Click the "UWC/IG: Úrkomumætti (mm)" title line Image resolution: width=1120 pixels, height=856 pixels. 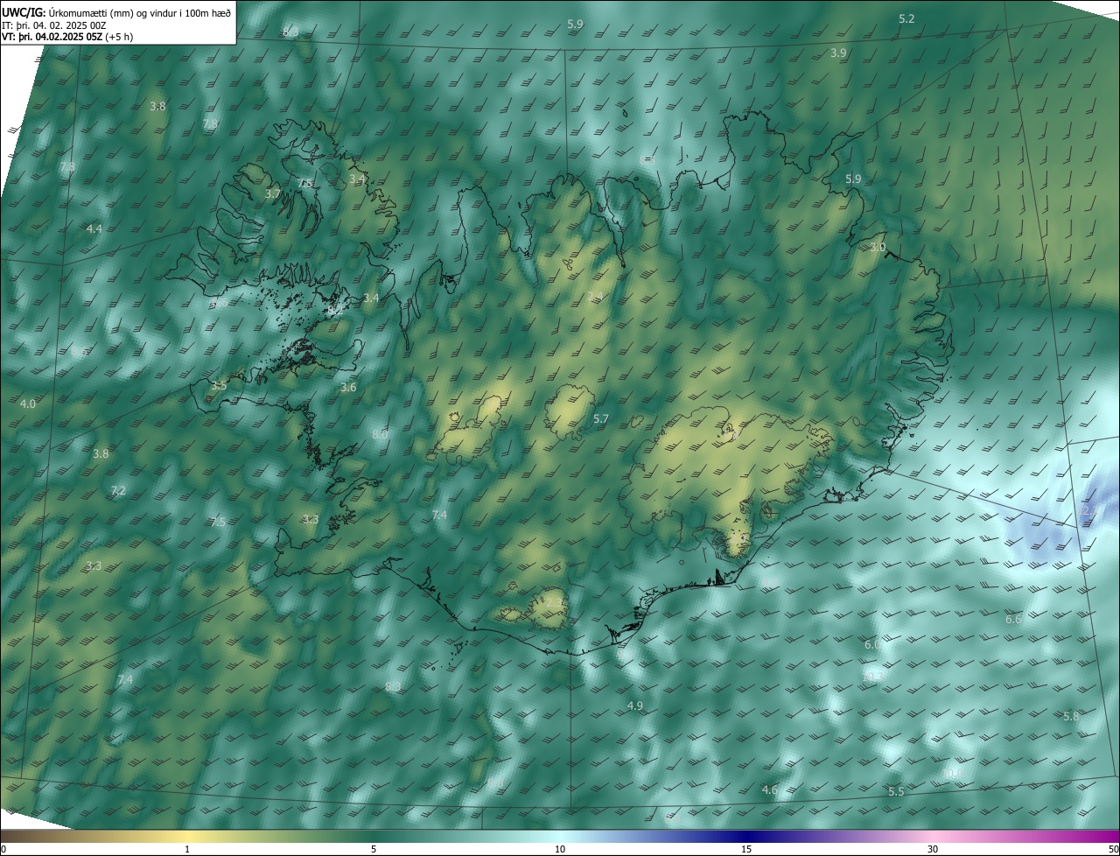point(116,12)
